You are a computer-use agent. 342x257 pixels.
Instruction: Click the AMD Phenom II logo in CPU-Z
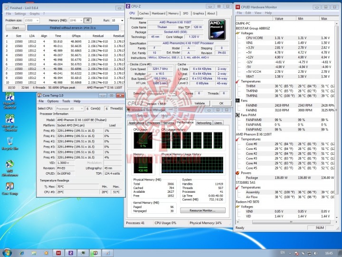click(217, 30)
